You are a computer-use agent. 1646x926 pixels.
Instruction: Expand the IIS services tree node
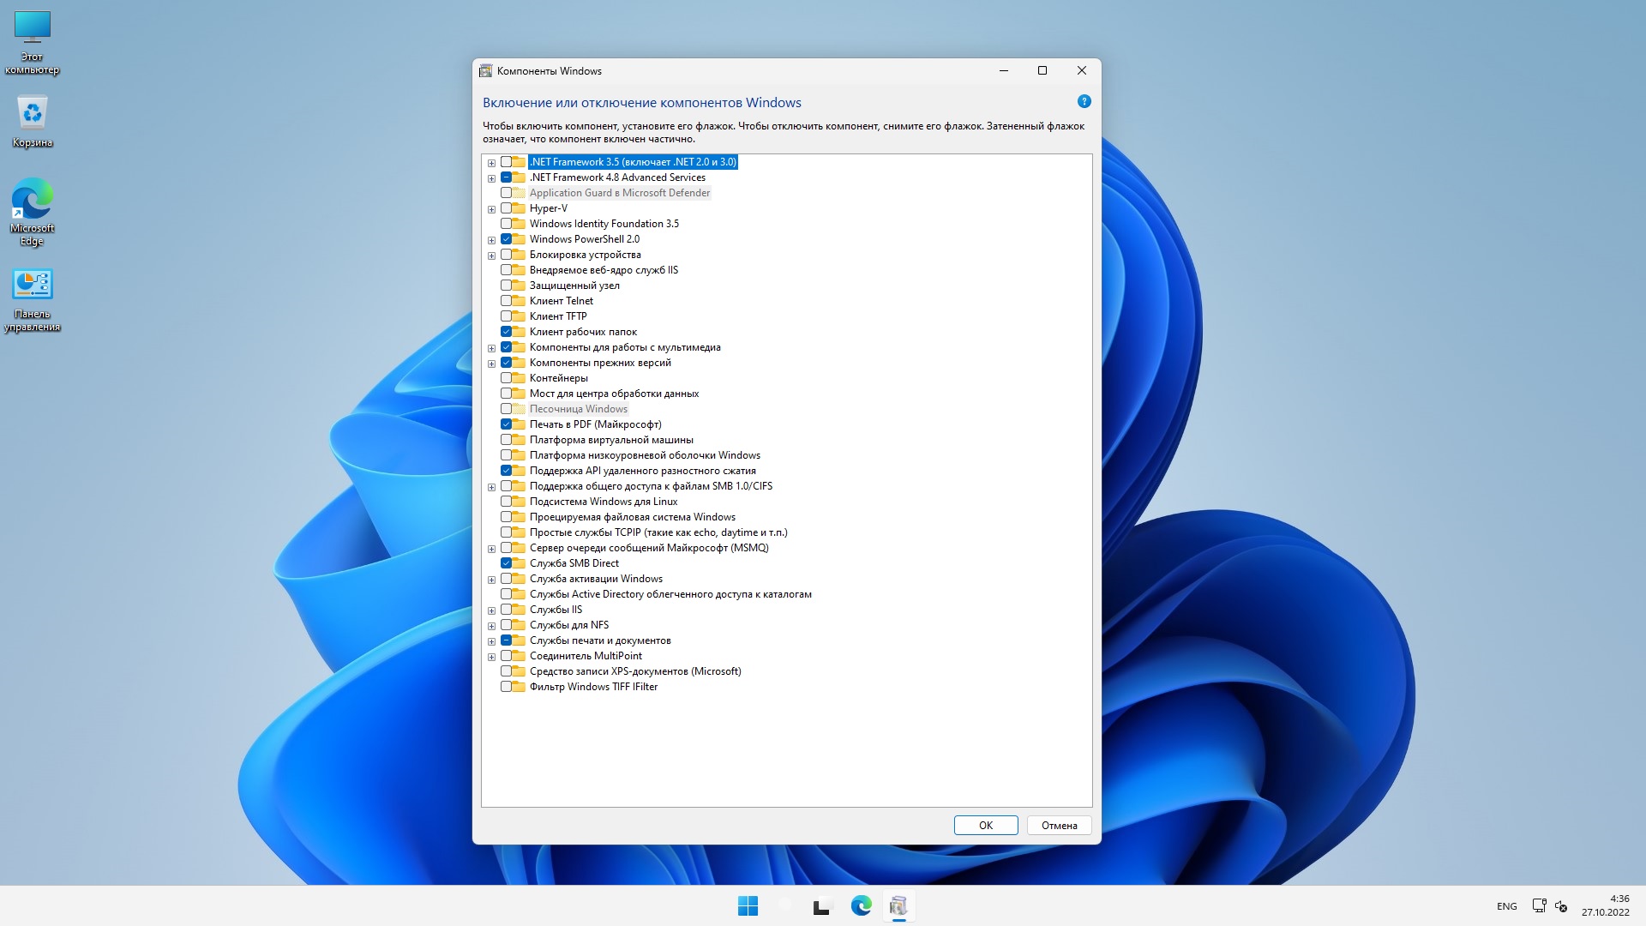coord(491,610)
